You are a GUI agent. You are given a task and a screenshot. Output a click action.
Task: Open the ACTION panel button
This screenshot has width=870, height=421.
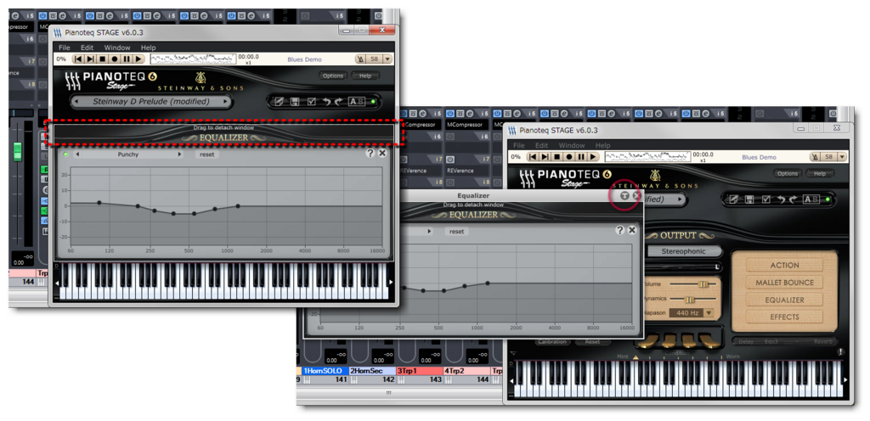click(784, 266)
